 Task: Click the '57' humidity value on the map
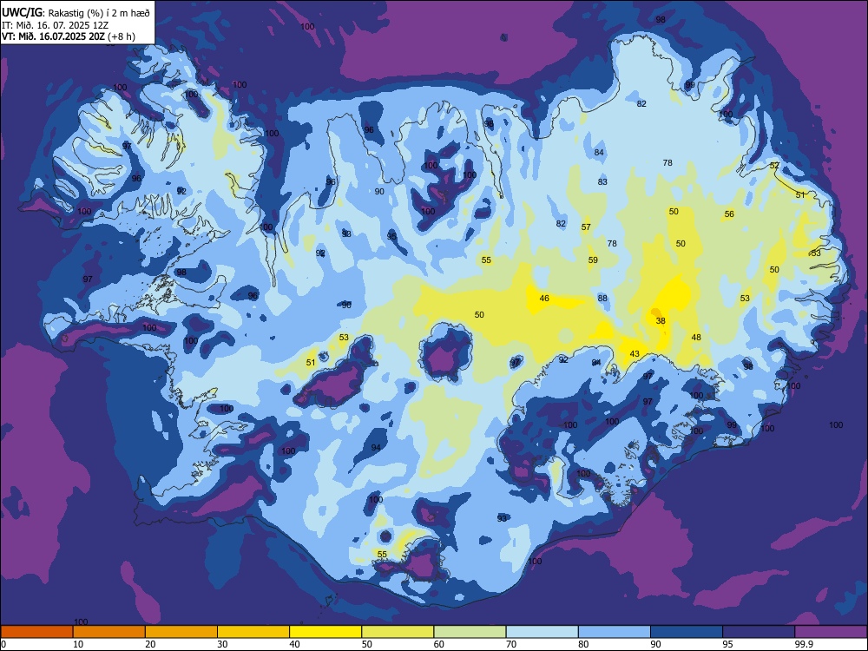click(x=586, y=227)
